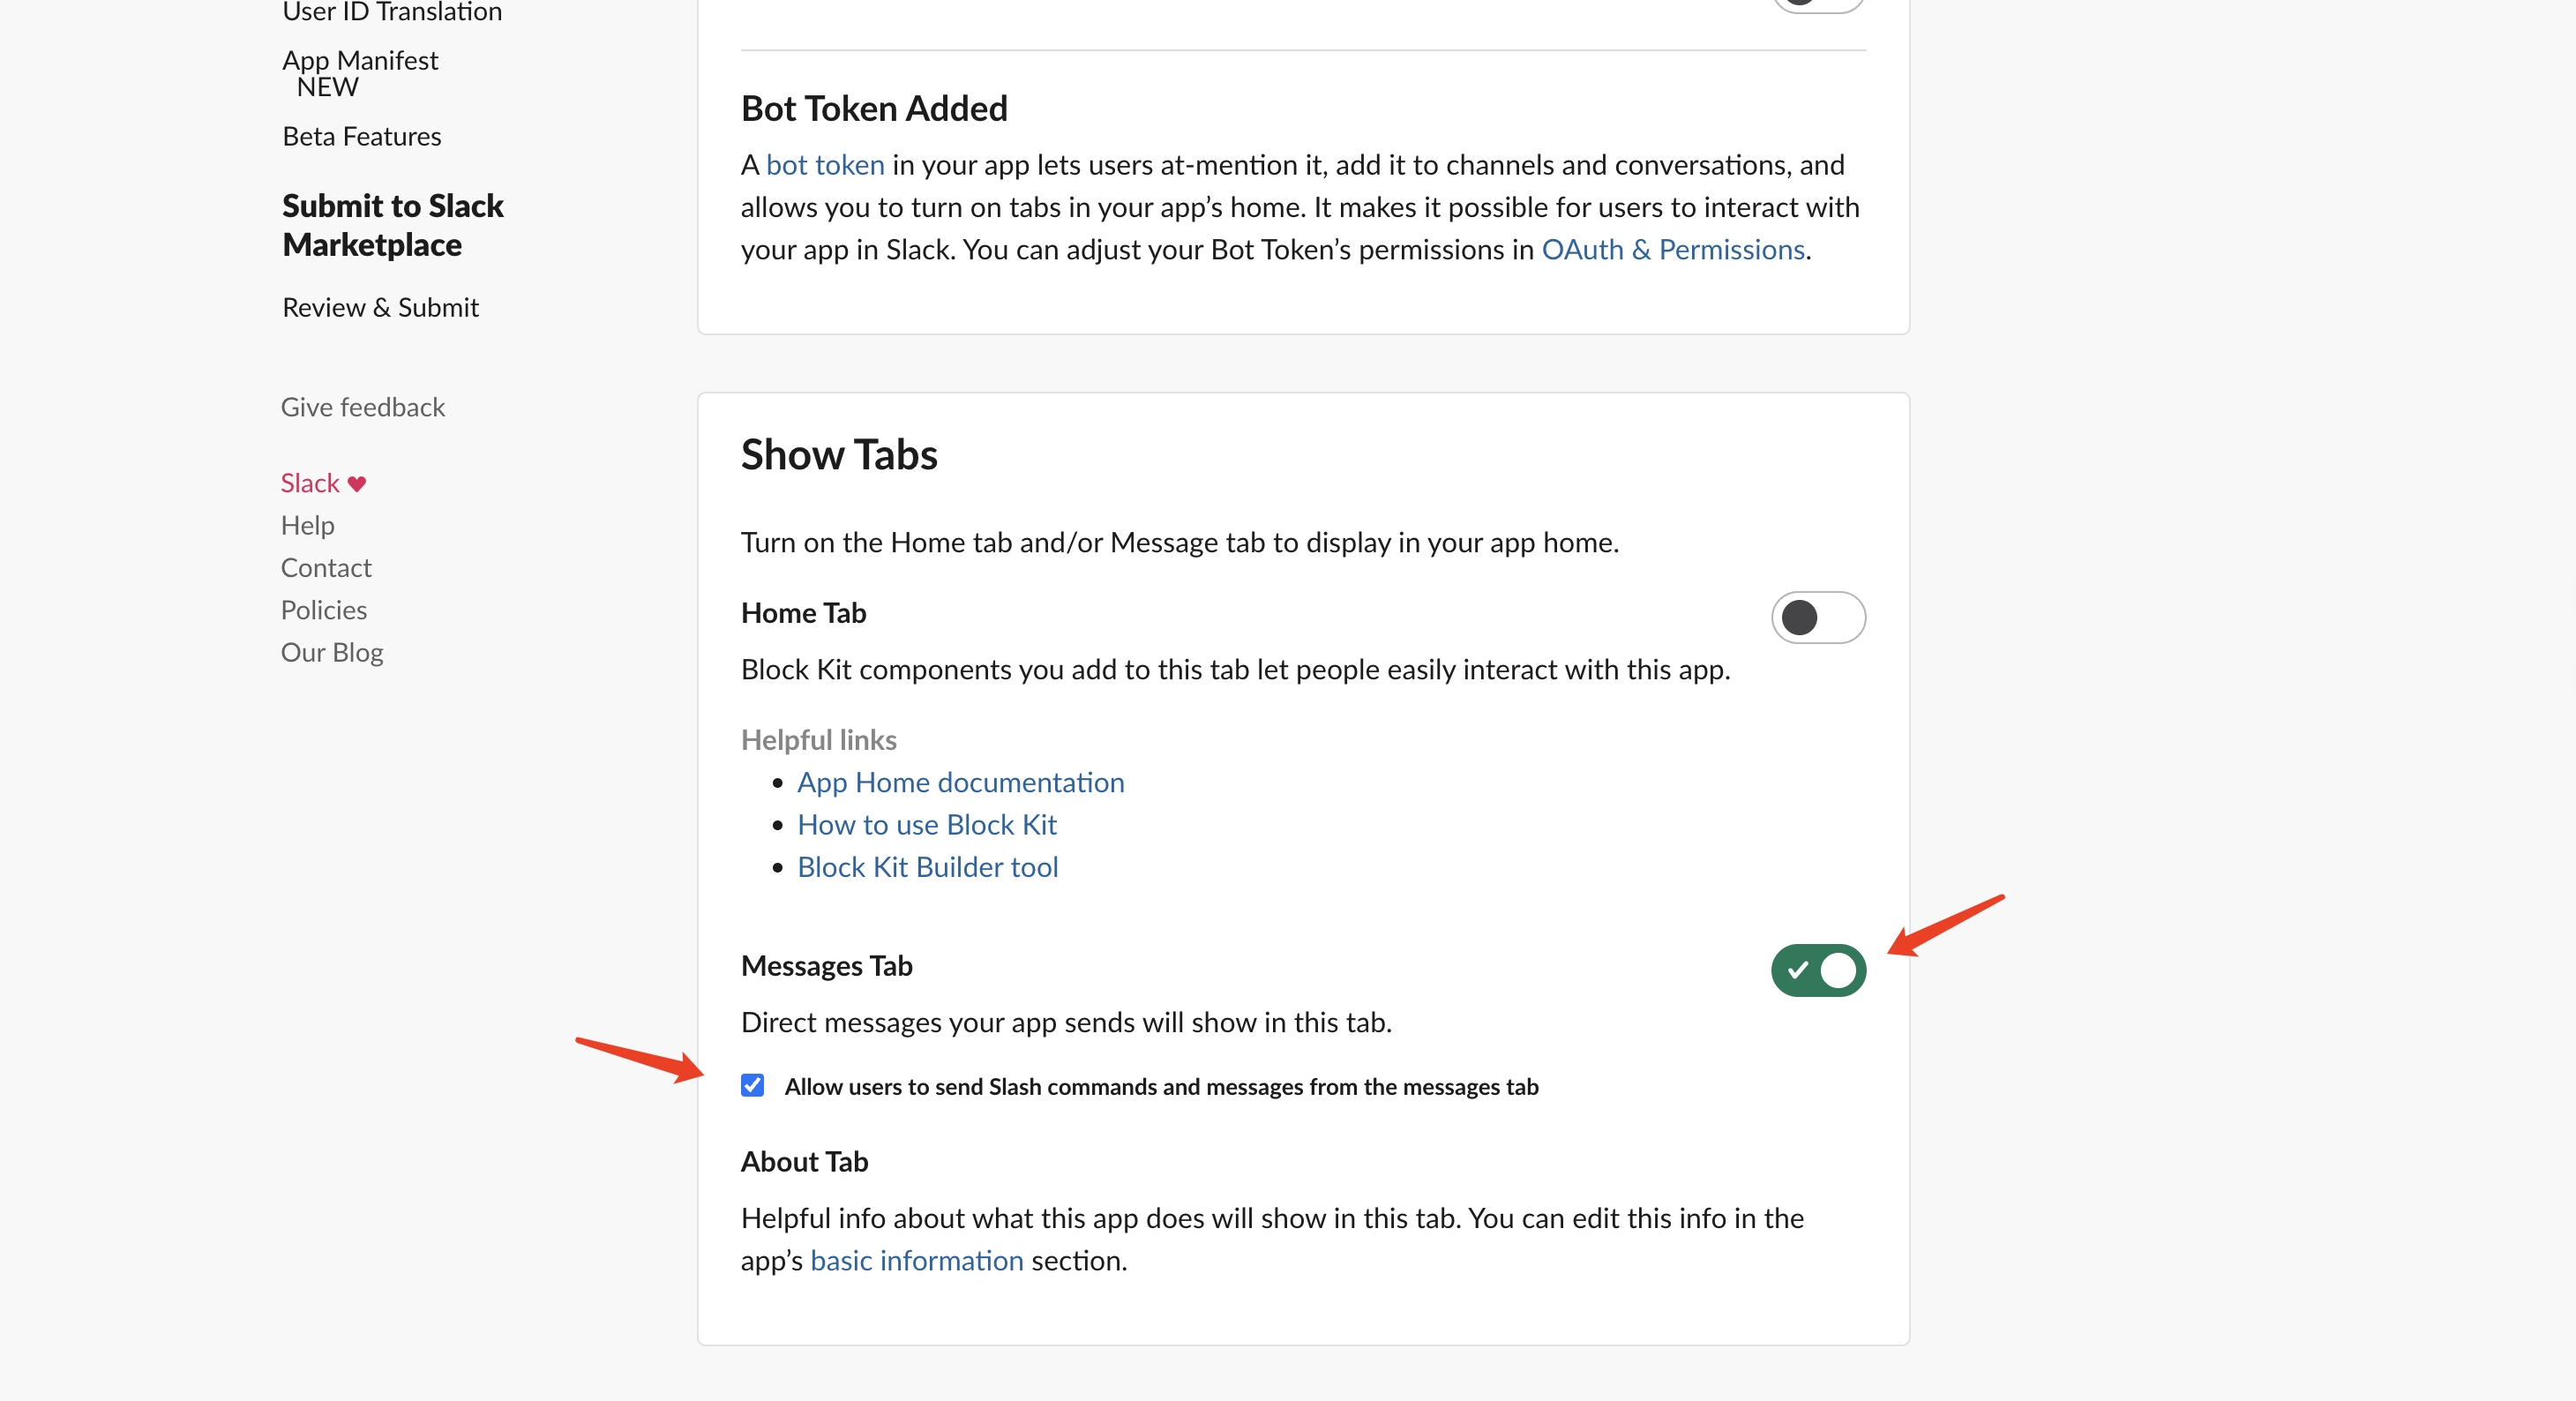Uncheck allow users to send Slash commands
The image size is (2576, 1401).
752,1086
